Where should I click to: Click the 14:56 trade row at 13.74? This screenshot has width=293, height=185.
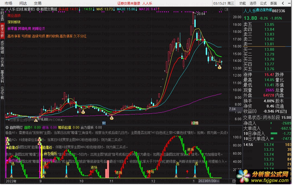pyautogui.click(x=267, y=145)
